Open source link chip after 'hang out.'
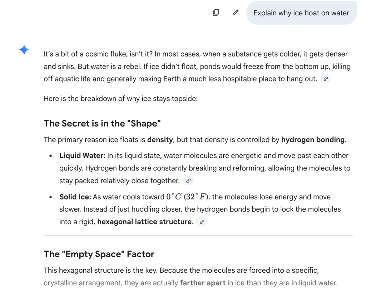 tap(326, 79)
